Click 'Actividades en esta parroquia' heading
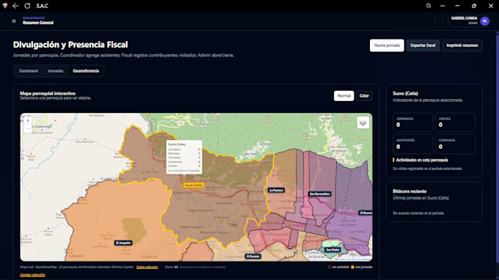The width and height of the screenshot is (499, 280). [x=422, y=160]
